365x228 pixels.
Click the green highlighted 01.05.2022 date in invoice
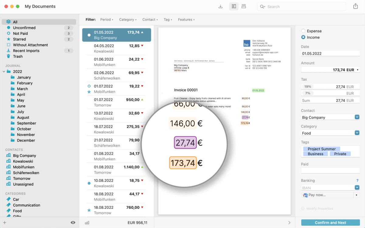point(258,90)
